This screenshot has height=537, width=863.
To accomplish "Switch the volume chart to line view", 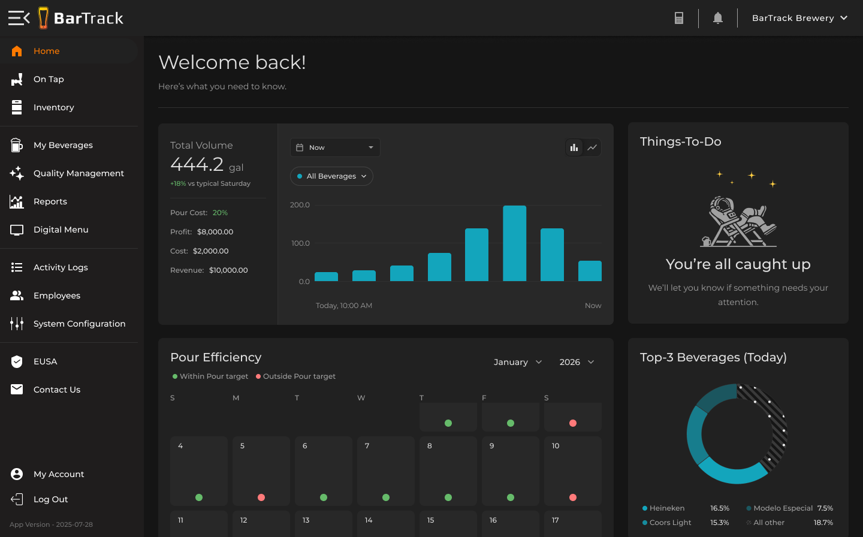I will point(592,147).
